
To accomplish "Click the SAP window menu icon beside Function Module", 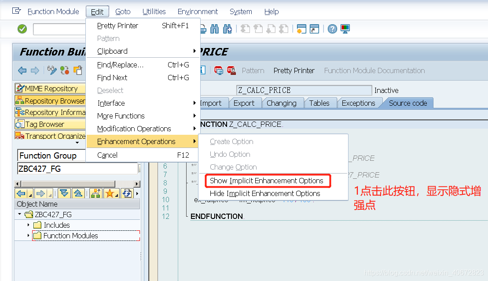I will pos(16,11).
